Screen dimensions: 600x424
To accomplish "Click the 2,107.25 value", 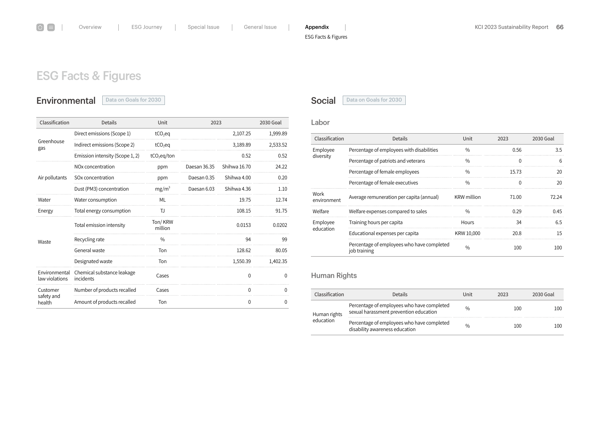I will (242, 134).
